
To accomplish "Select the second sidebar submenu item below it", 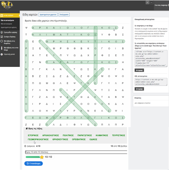I will [x=6, y=24].
